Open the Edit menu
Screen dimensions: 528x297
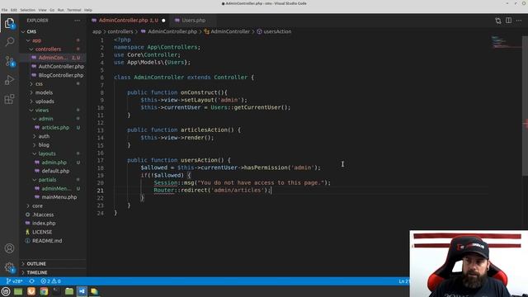[14, 10]
